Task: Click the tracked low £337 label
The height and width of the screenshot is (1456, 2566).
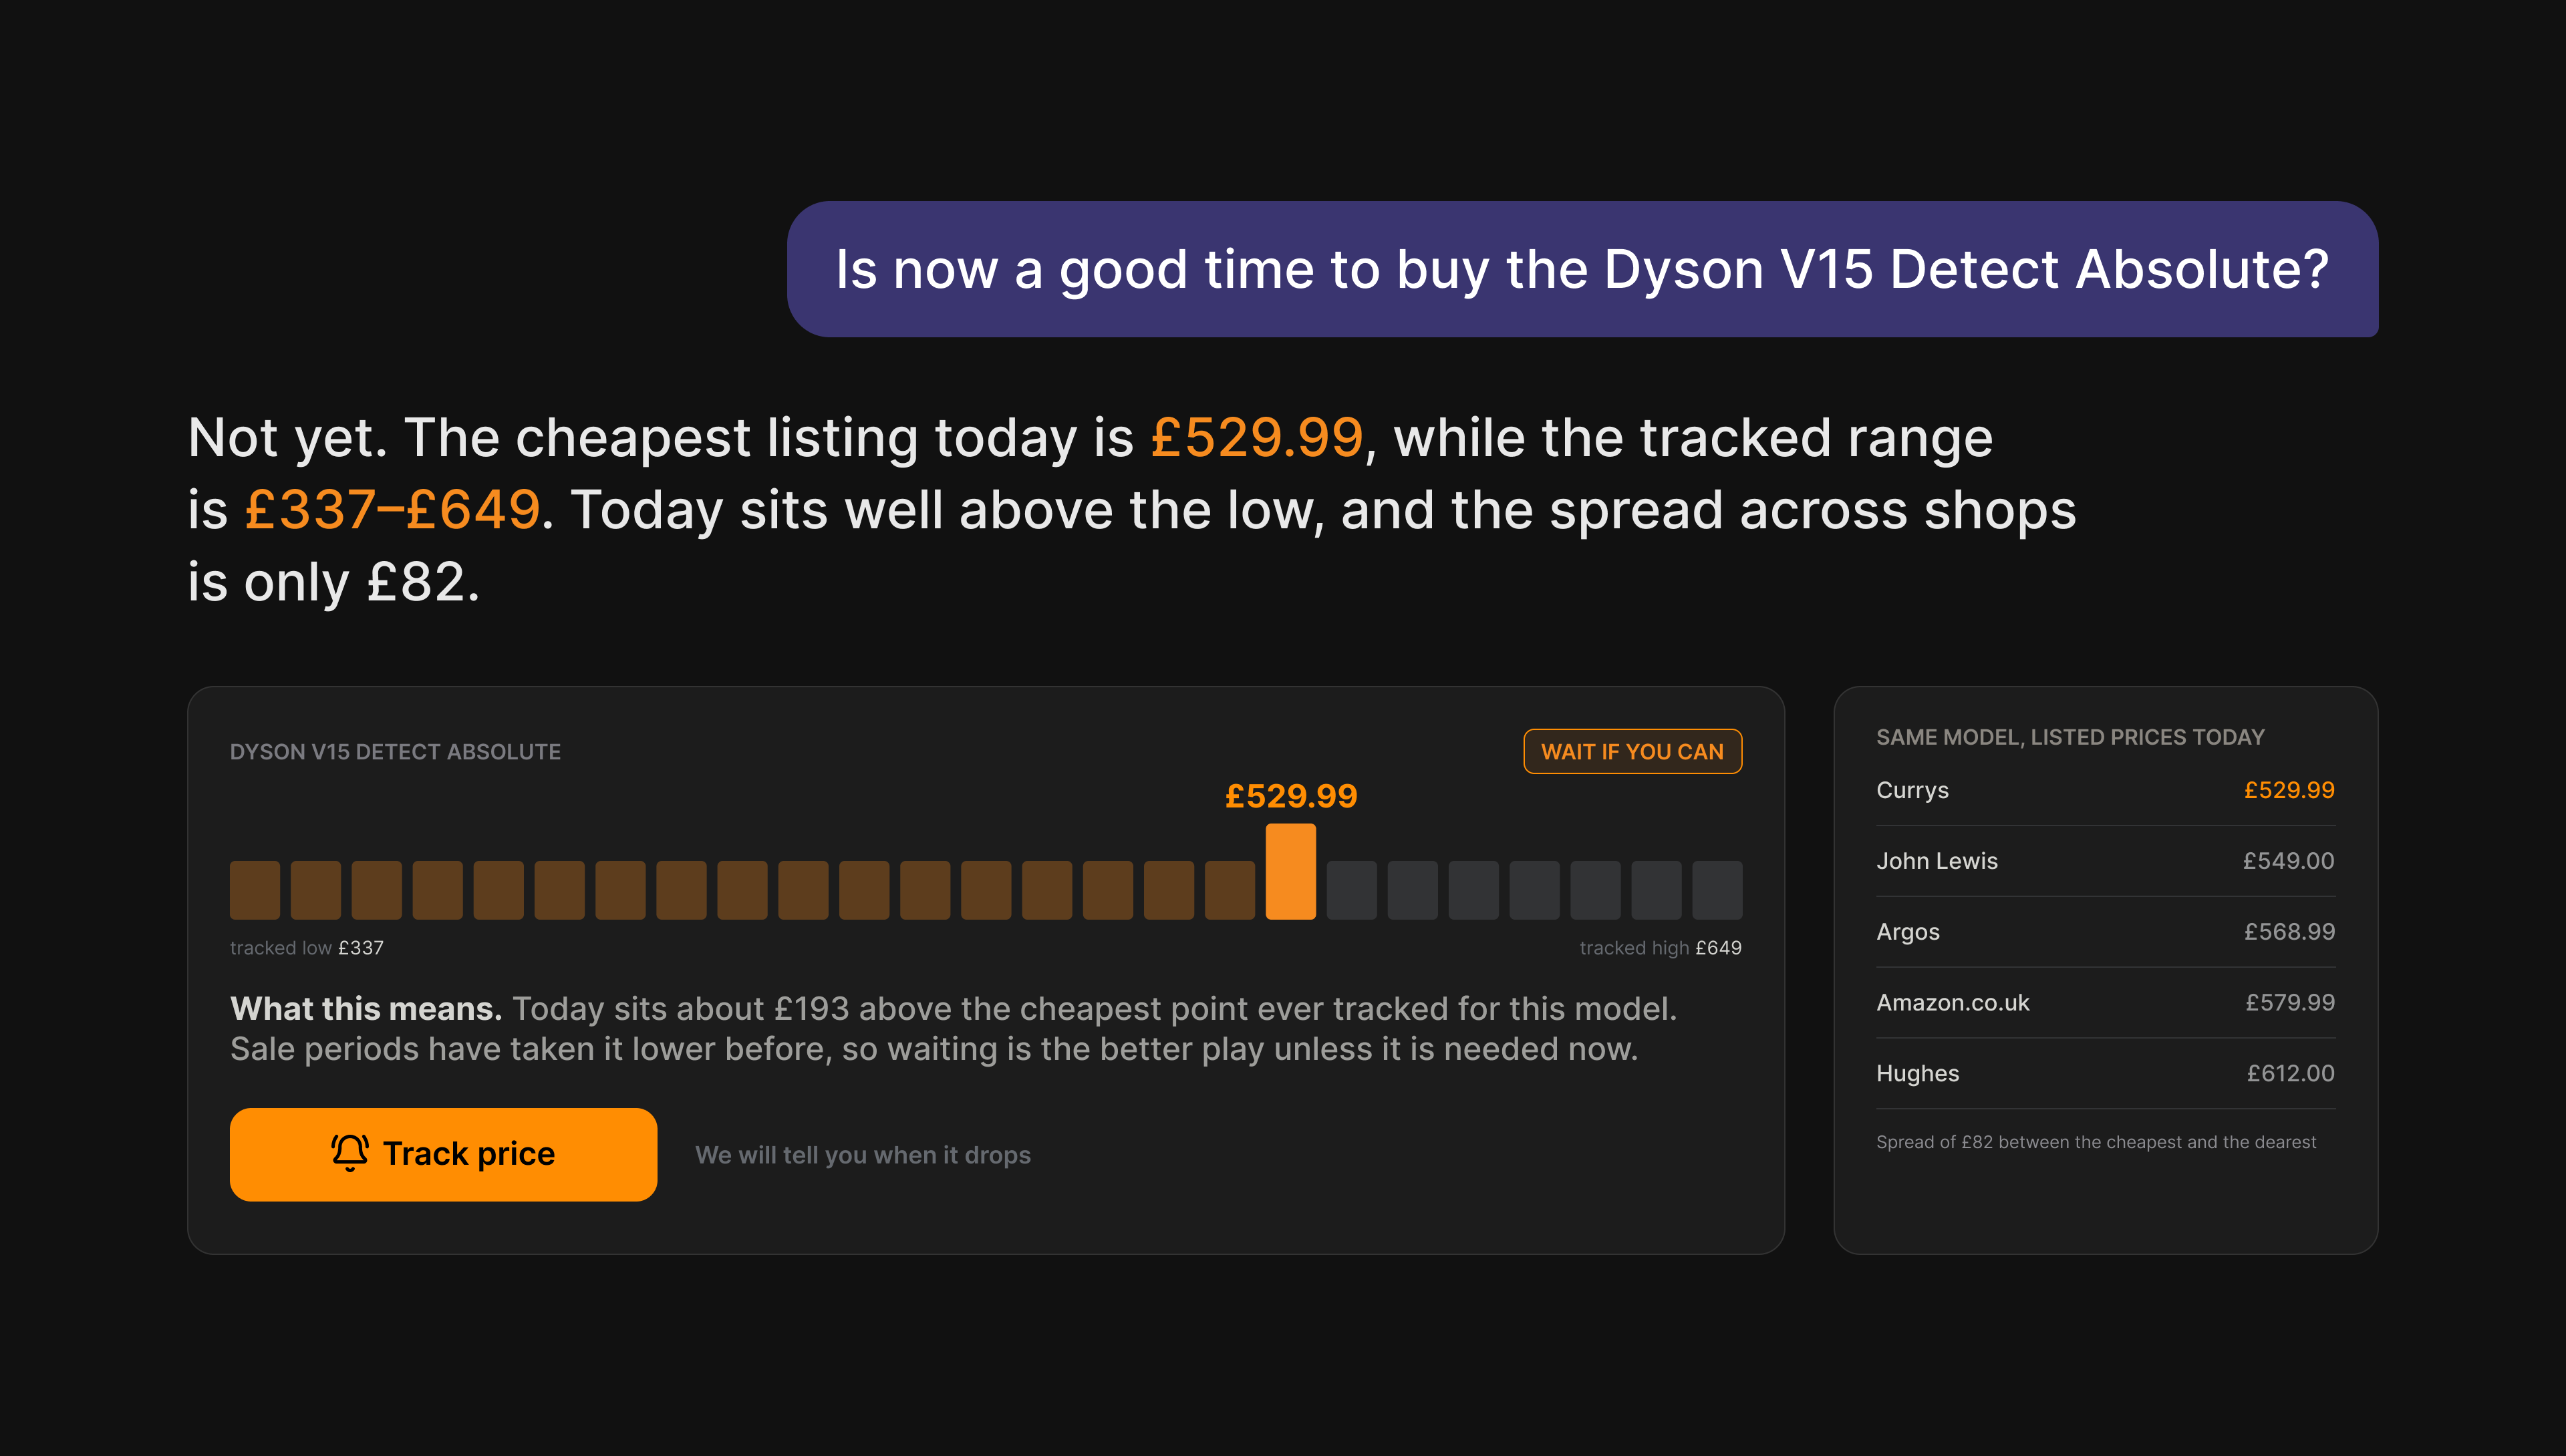Action: click(x=307, y=948)
